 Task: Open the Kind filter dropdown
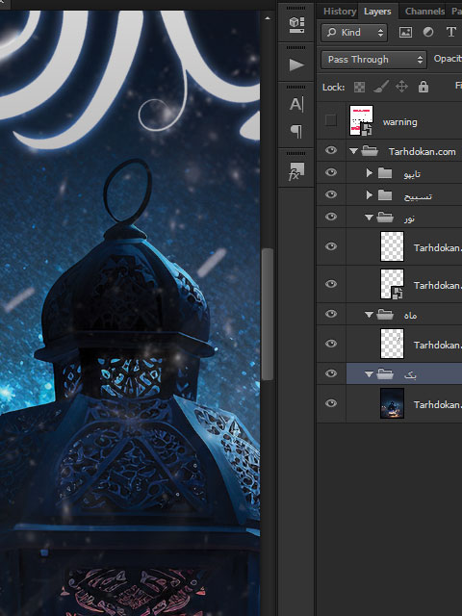(354, 32)
